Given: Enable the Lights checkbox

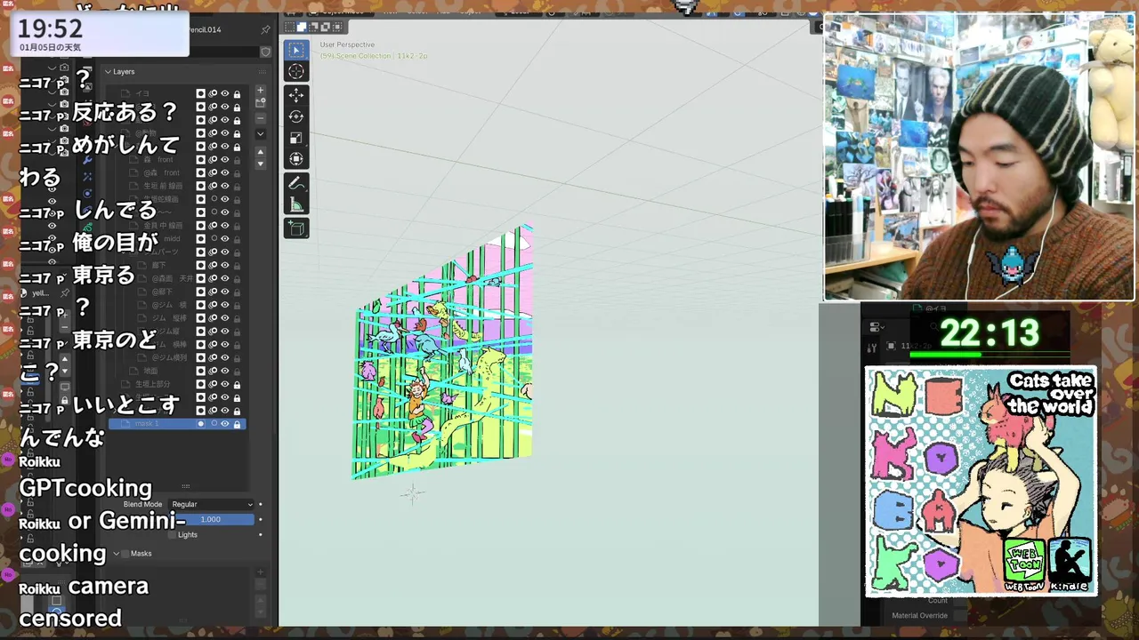Looking at the screenshot, I should (172, 534).
